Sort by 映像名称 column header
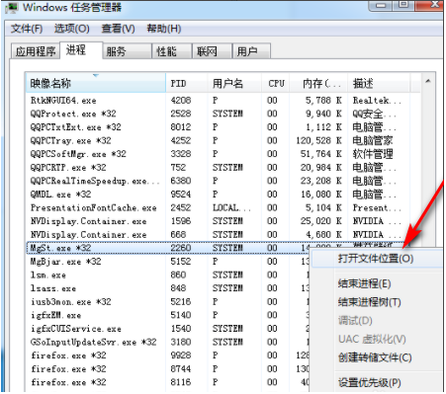The width and height of the screenshot is (446, 394). pyautogui.click(x=96, y=83)
